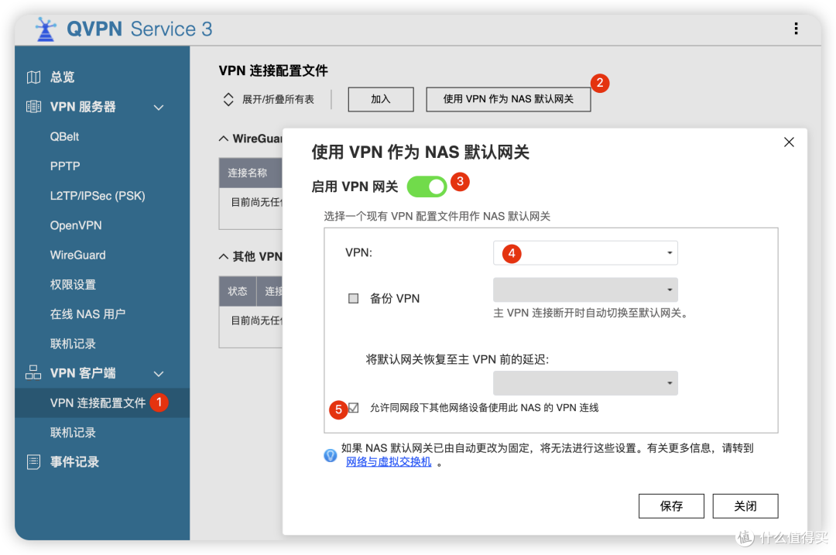
Task: Go to 总览 overview page
Action: pos(63,77)
